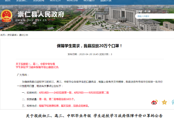The image size is (174, 121).
Task: Open the 走进崇仁 navigation menu item
Action: pyautogui.click(x=22, y=1)
